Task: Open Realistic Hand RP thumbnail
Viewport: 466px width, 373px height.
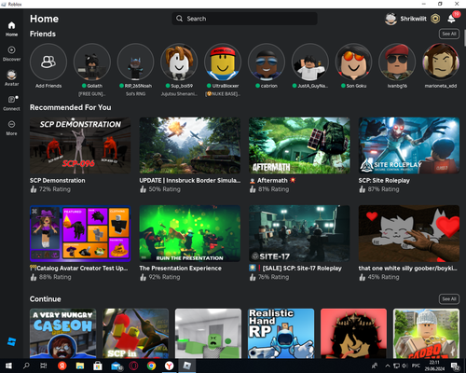Action: 281,333
